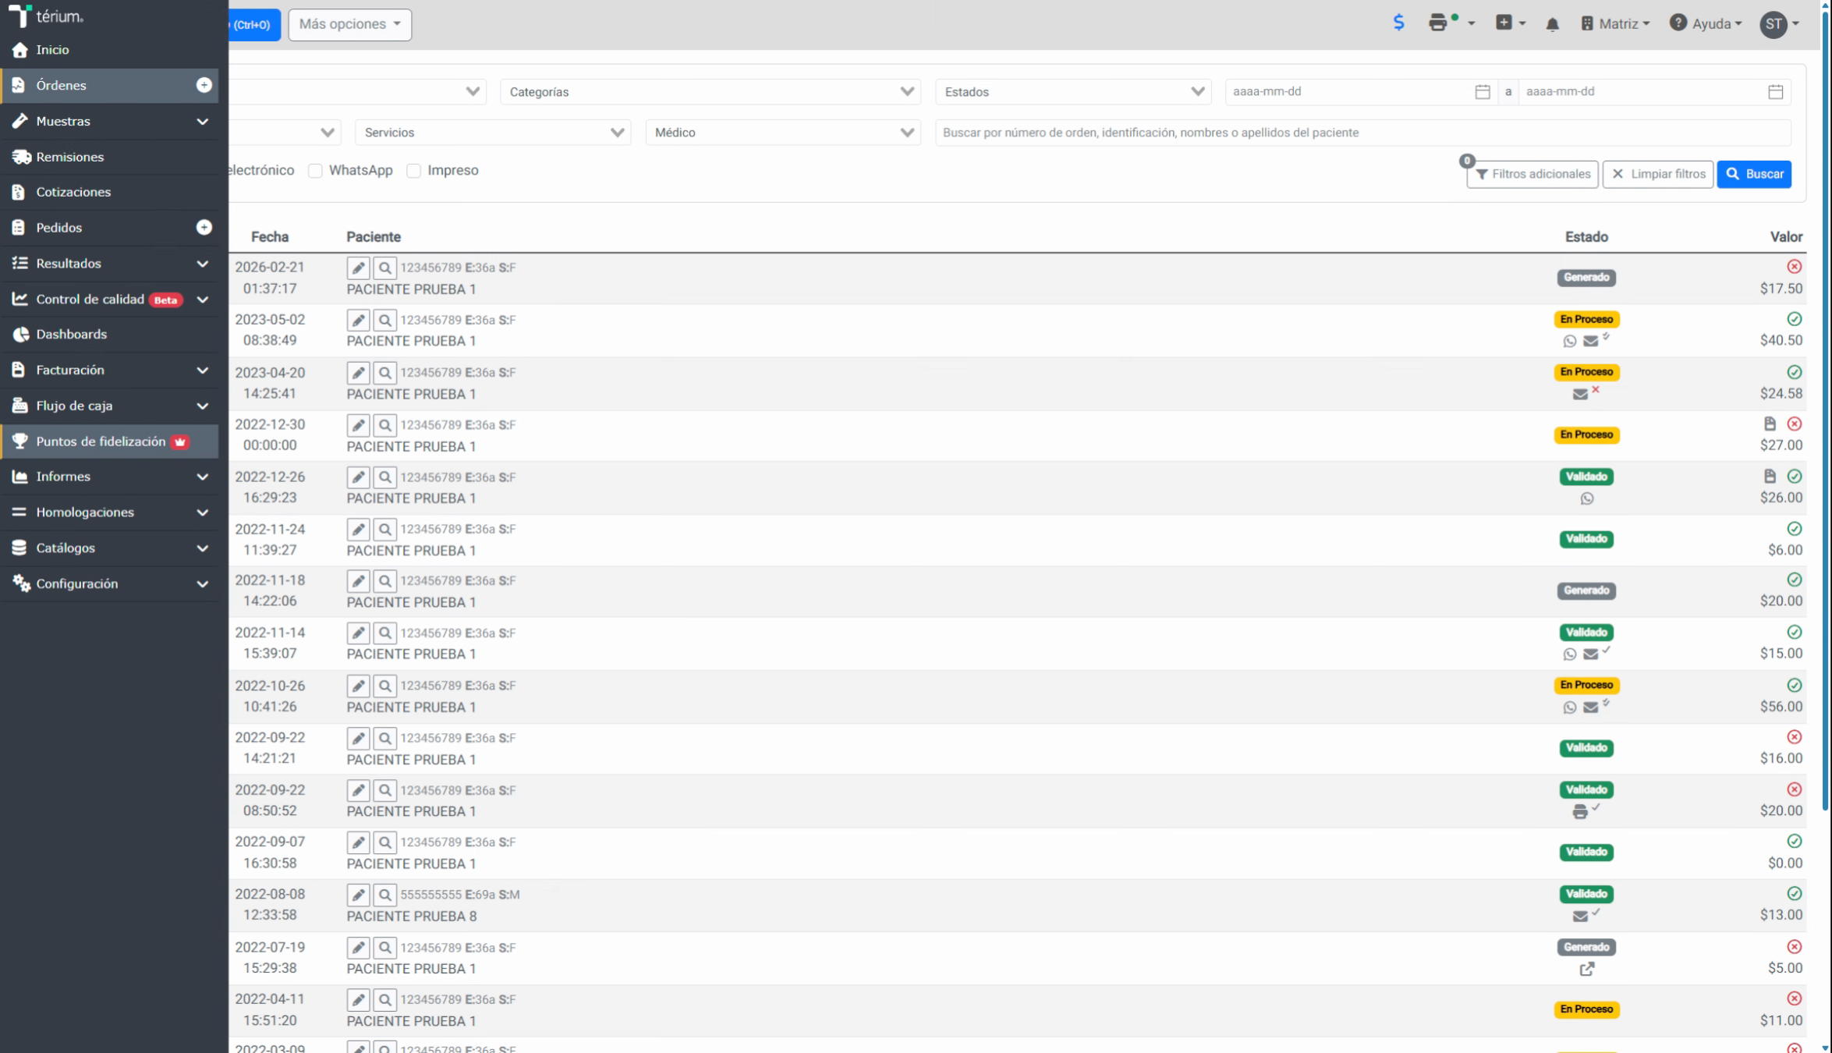Screen dimensions: 1832x1053
Task: Click document icon on the $27.00 order
Action: click(1770, 424)
